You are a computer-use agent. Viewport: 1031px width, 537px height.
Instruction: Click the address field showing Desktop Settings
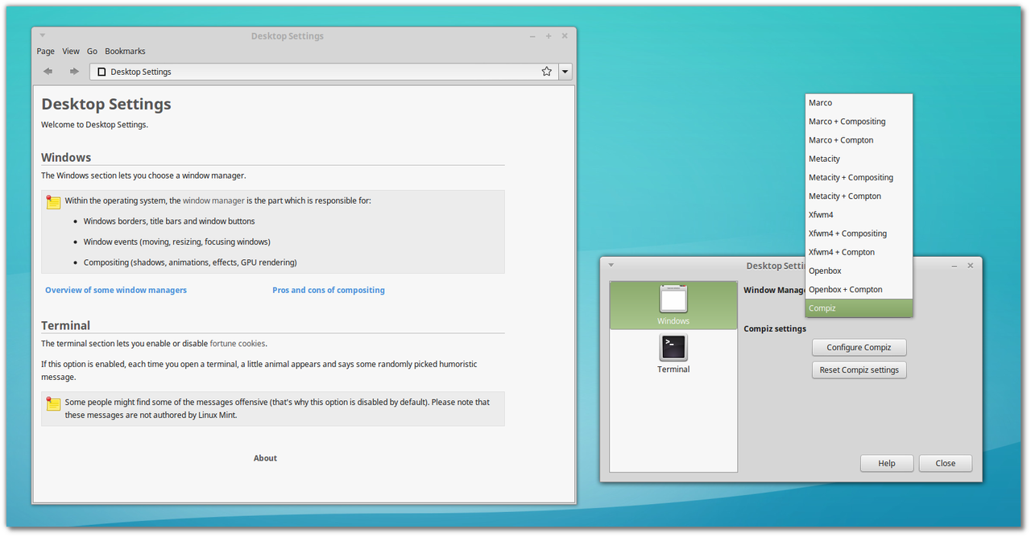pyautogui.click(x=324, y=72)
